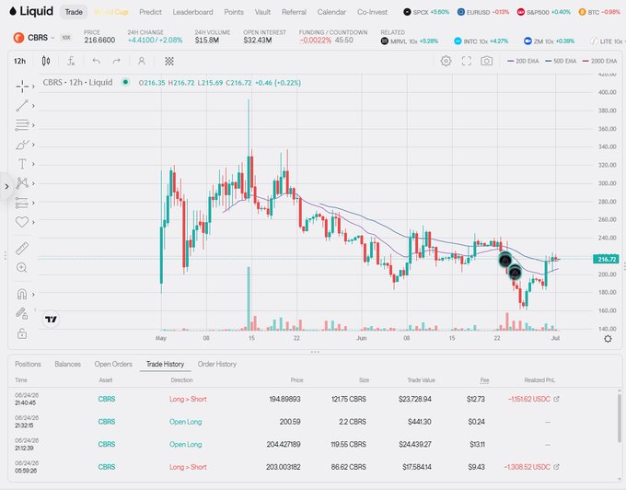Click the Liquid logo
Viewport: 626px width, 490px height.
(x=31, y=12)
